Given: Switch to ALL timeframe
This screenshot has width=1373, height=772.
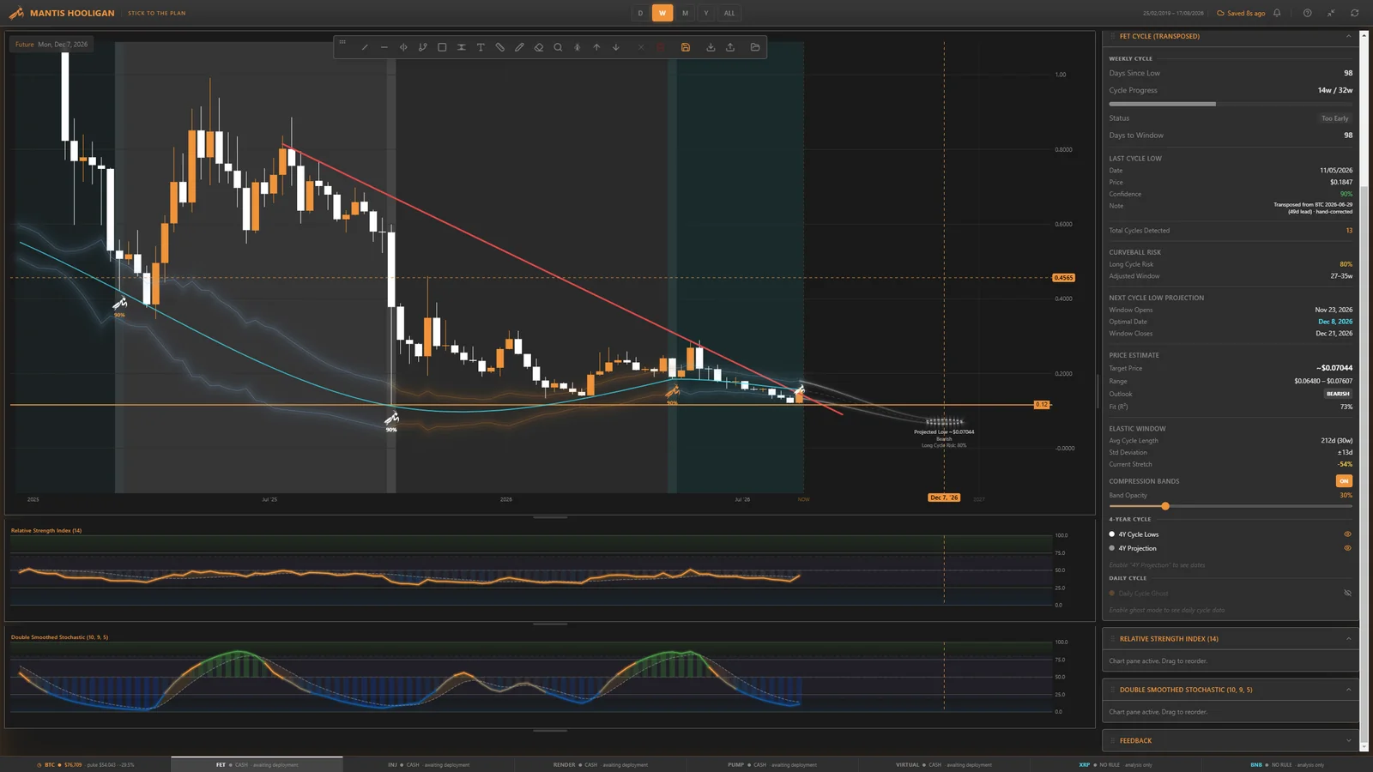Looking at the screenshot, I should point(729,13).
